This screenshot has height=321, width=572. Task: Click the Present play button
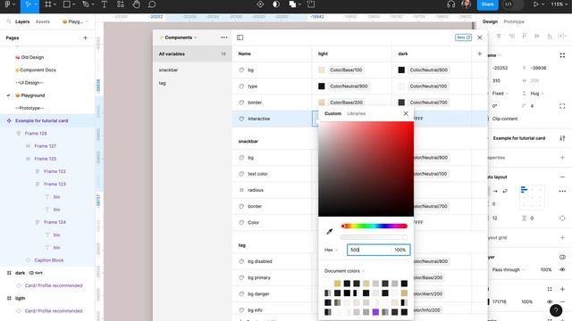535,4
